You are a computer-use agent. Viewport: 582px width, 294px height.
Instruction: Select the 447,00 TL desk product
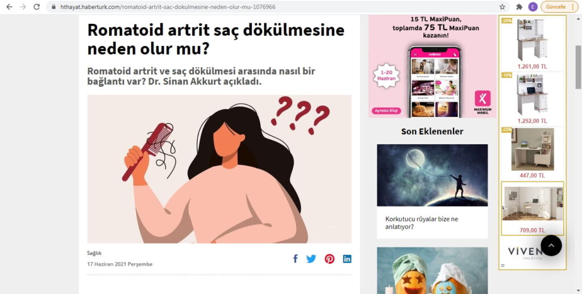(x=532, y=152)
